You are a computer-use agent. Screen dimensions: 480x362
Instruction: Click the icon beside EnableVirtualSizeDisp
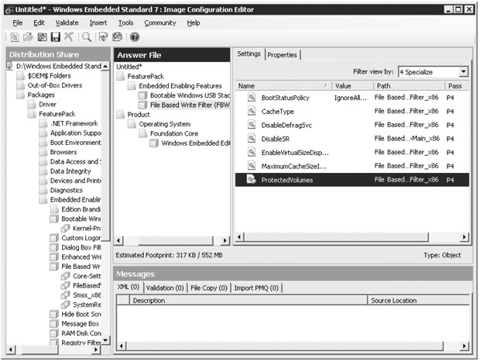pos(252,152)
